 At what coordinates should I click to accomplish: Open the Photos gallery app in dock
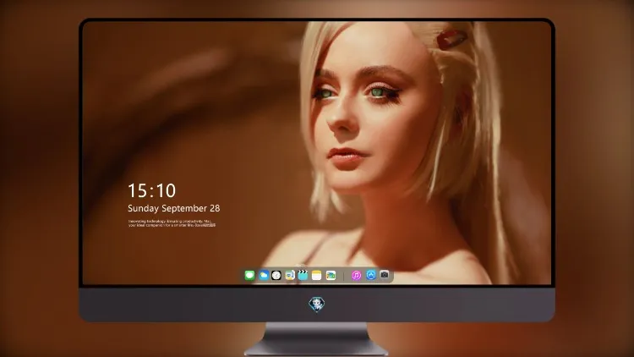(331, 275)
